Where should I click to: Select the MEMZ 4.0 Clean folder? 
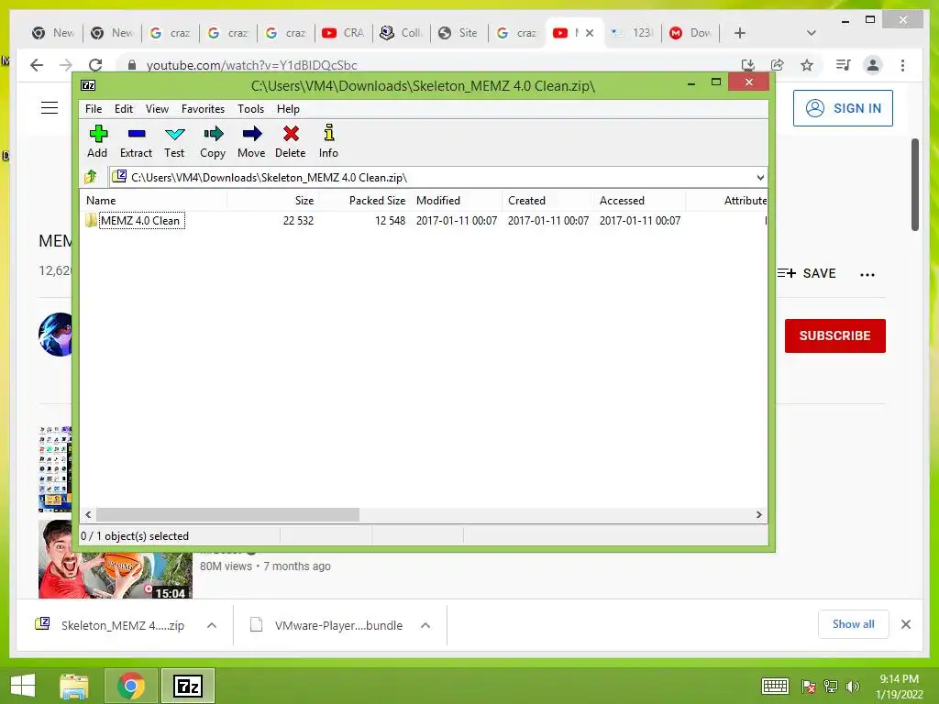coord(140,220)
